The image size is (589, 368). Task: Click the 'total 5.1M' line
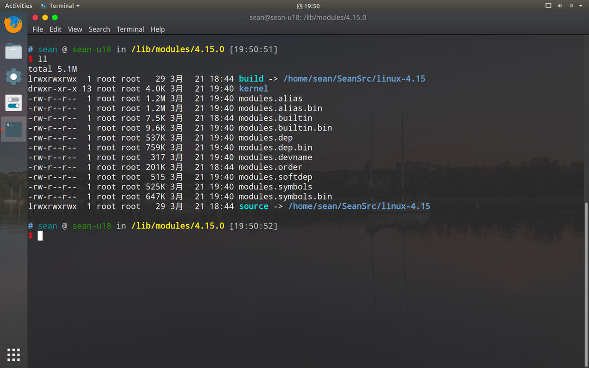tap(52, 69)
